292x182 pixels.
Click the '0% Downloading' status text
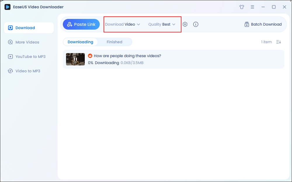pos(104,63)
